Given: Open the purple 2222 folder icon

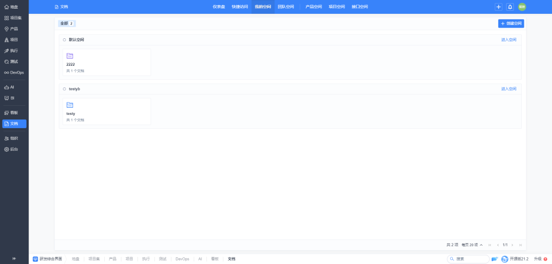Looking at the screenshot, I should [70, 56].
